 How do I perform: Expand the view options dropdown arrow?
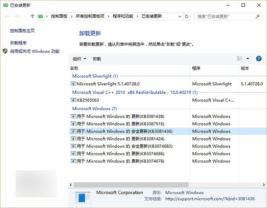(x=248, y=59)
